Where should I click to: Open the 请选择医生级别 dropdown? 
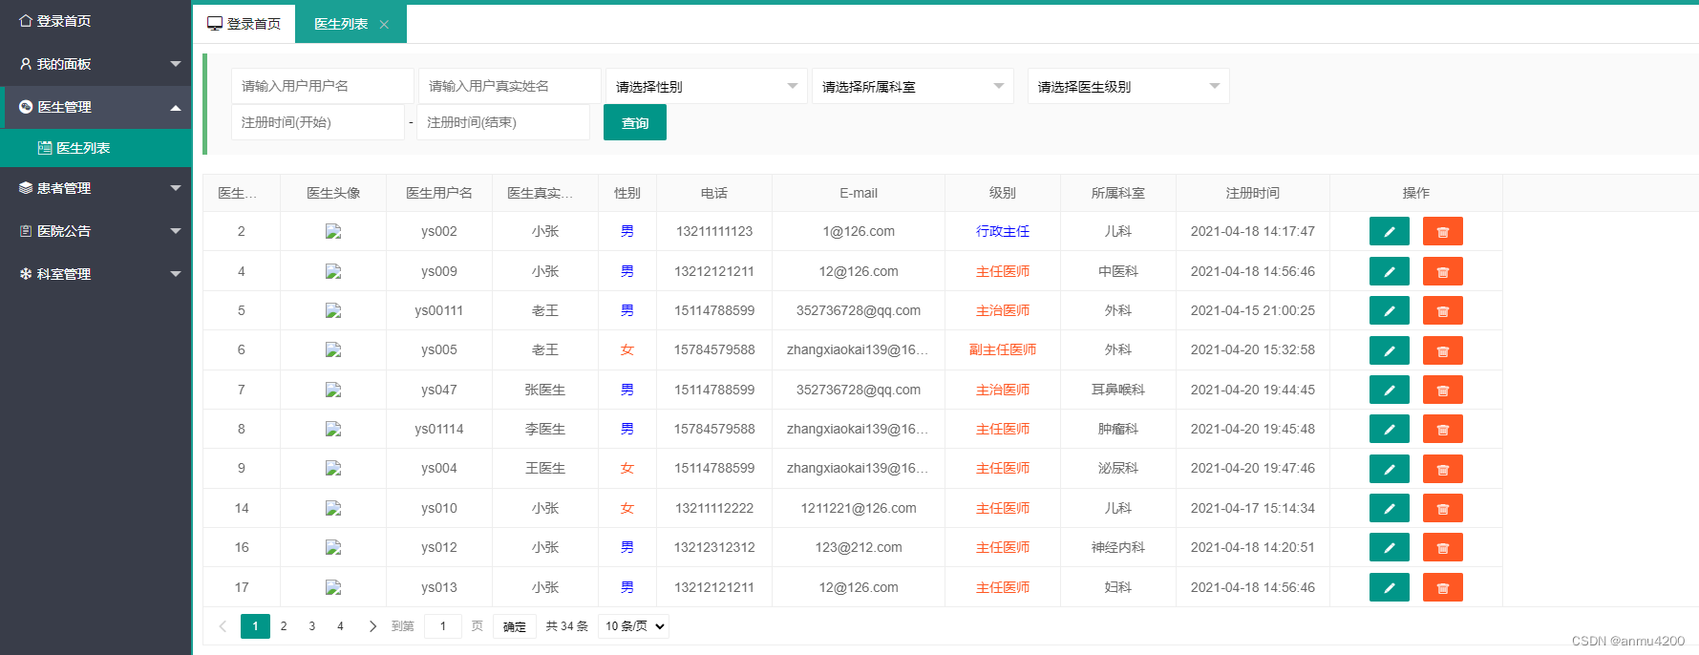click(x=1129, y=86)
